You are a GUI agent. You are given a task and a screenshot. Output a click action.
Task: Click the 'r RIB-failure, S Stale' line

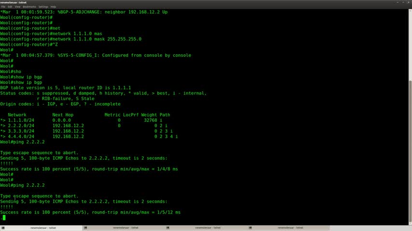click(66, 99)
